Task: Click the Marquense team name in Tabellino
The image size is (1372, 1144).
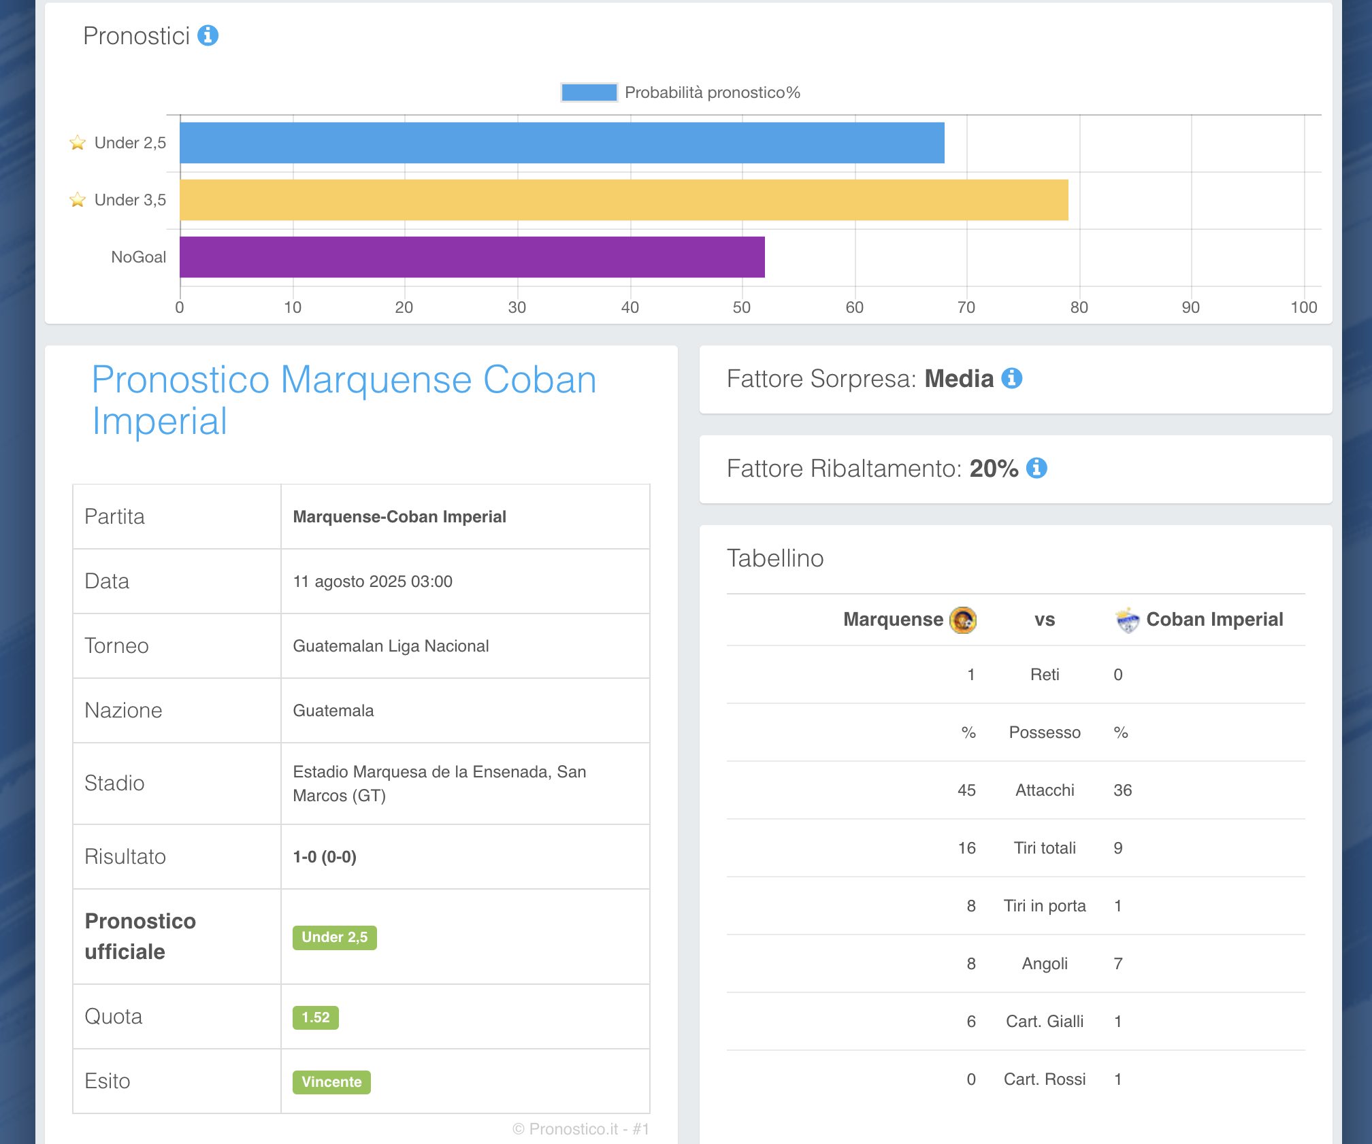Action: [893, 620]
